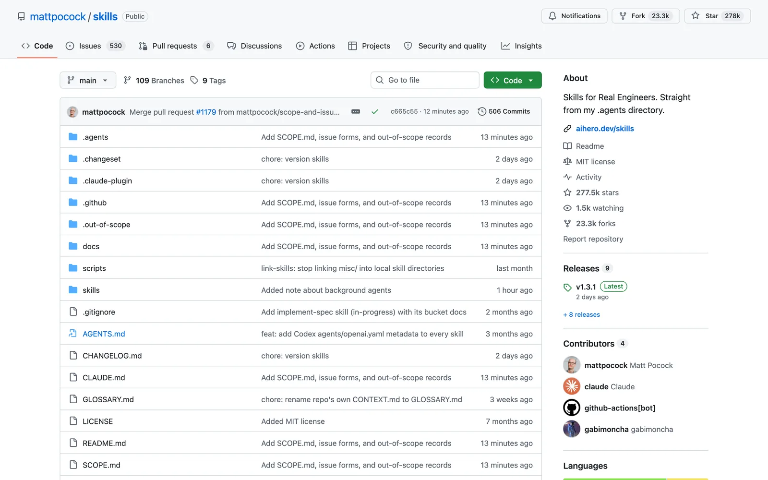Open the Actions tab
The image size is (768, 480).
[315, 46]
